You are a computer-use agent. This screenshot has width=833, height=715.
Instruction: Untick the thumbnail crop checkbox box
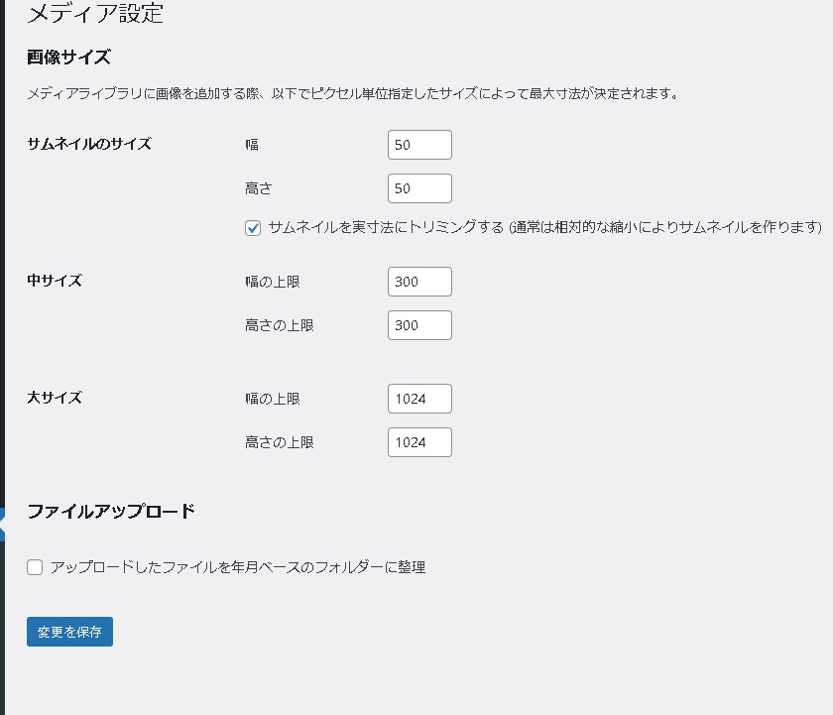coord(253,228)
